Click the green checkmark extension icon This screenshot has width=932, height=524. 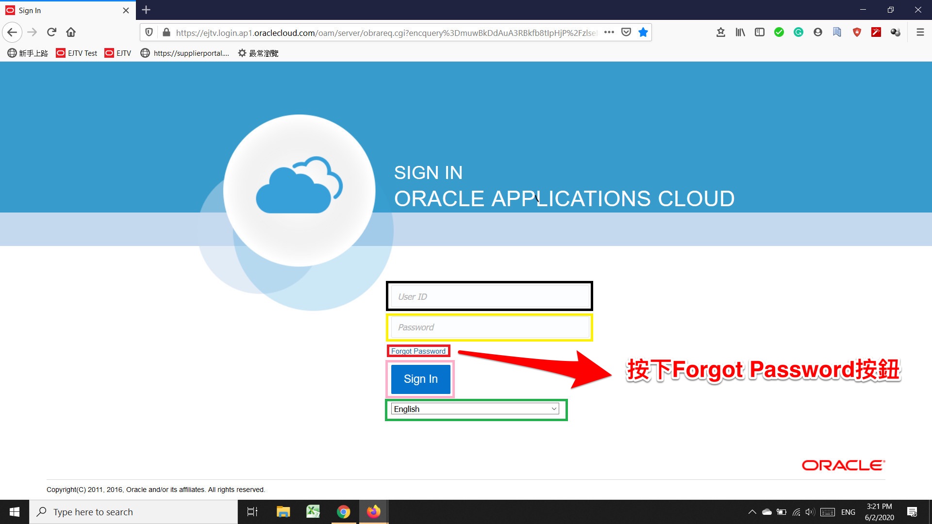point(779,33)
